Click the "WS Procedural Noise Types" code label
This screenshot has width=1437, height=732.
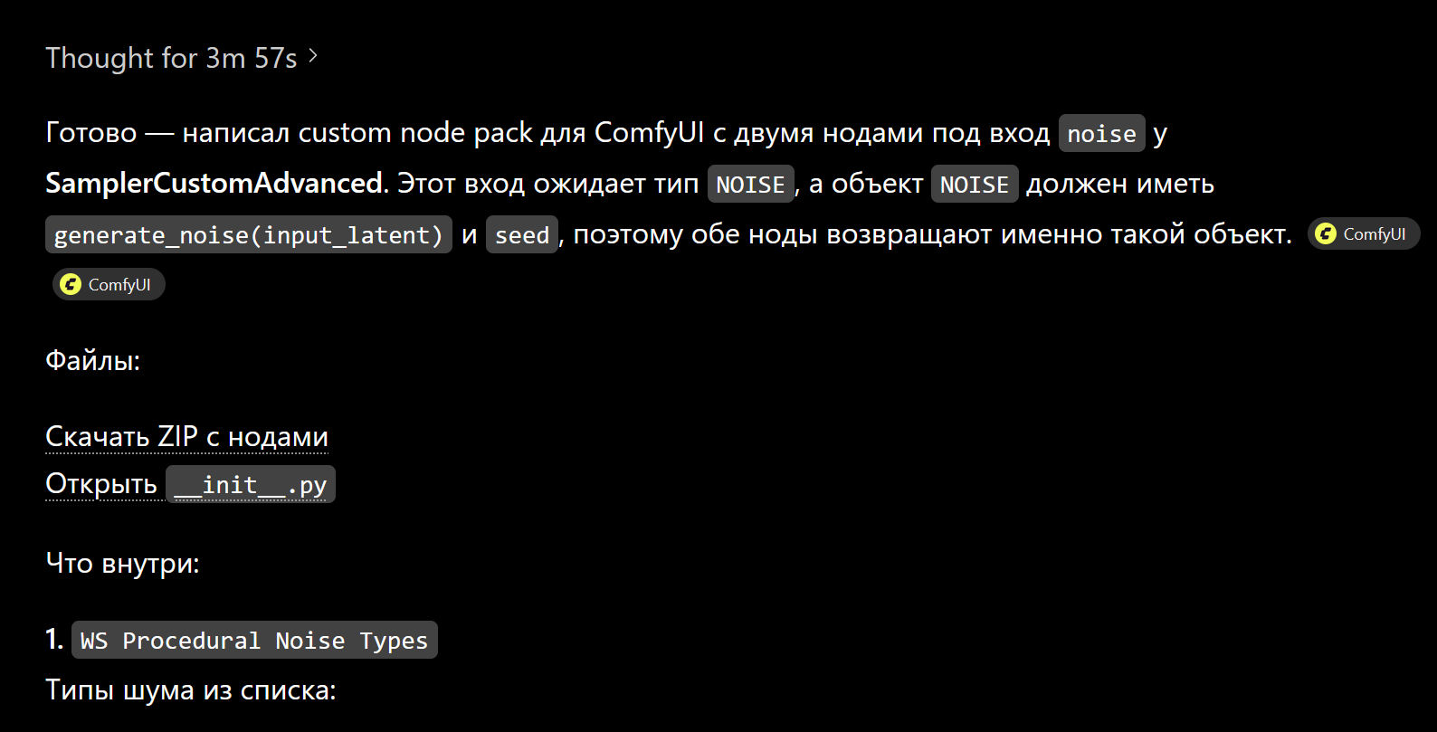click(x=254, y=640)
